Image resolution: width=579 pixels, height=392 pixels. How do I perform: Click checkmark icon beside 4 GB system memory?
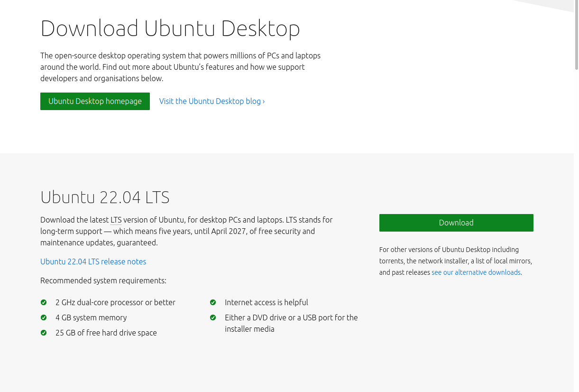click(44, 317)
